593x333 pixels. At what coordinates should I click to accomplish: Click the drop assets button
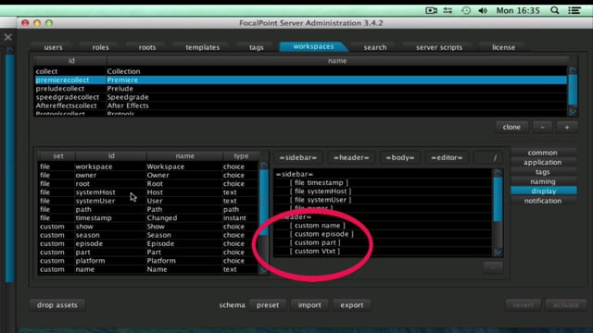point(57,305)
